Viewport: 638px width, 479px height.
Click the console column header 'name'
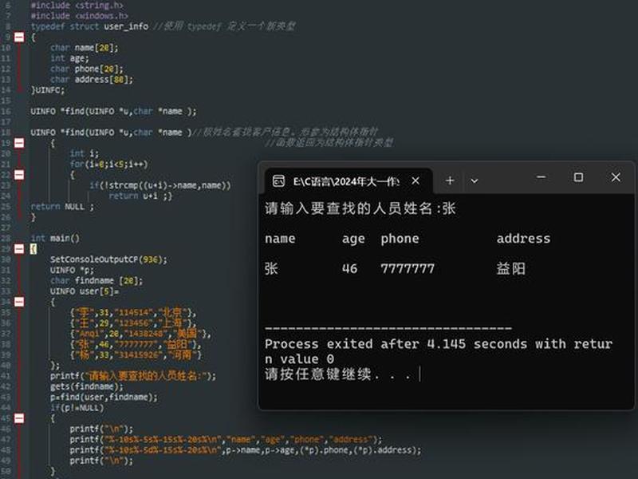click(280, 238)
